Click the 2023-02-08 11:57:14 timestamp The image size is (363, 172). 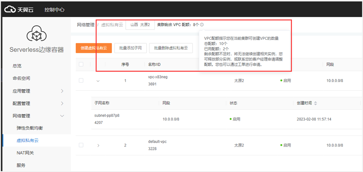click(315, 119)
